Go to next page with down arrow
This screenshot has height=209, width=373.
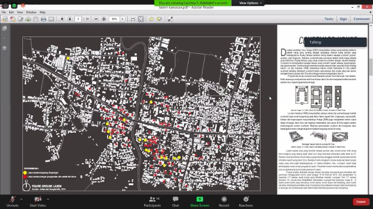pyautogui.click(x=70, y=19)
